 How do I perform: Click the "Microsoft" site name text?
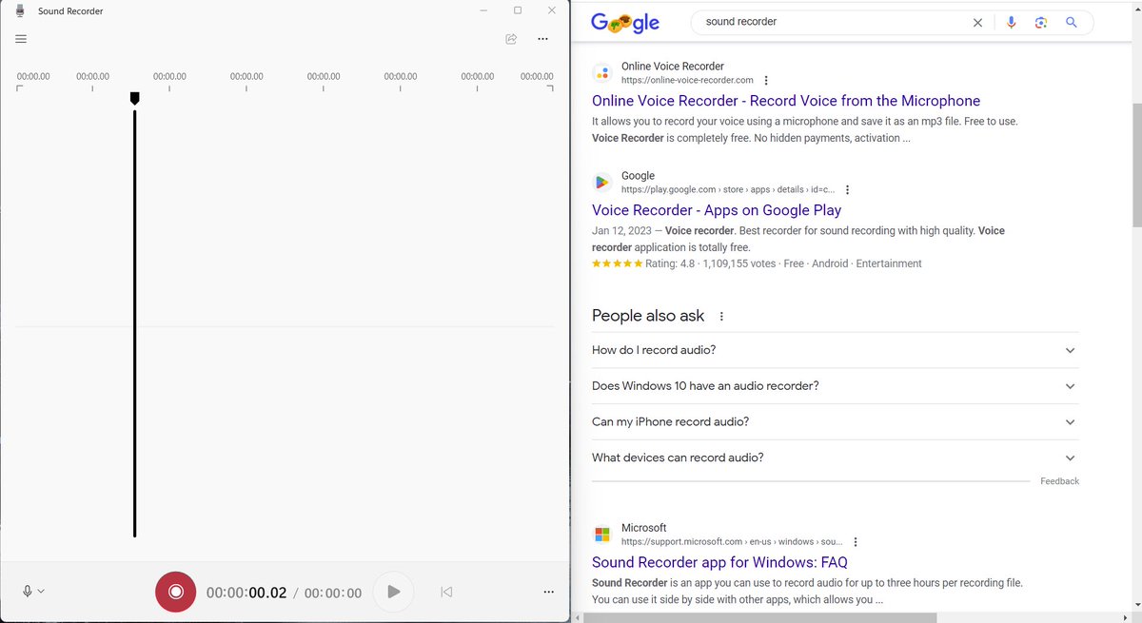(644, 527)
